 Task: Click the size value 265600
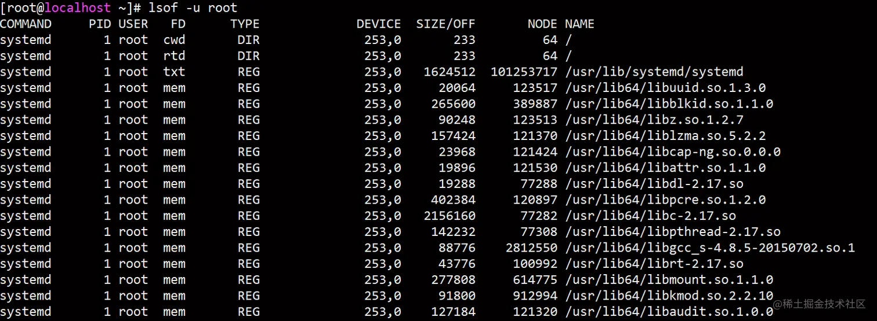453,104
